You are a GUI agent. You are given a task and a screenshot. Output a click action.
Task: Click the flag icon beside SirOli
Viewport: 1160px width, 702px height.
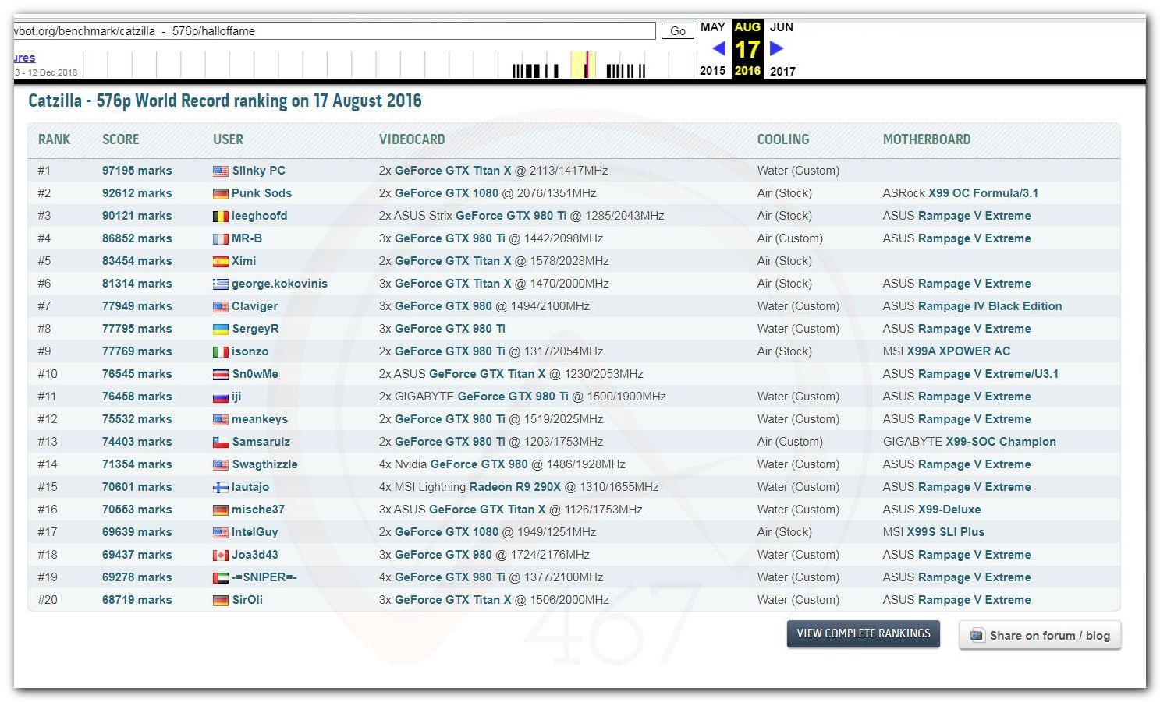point(221,600)
